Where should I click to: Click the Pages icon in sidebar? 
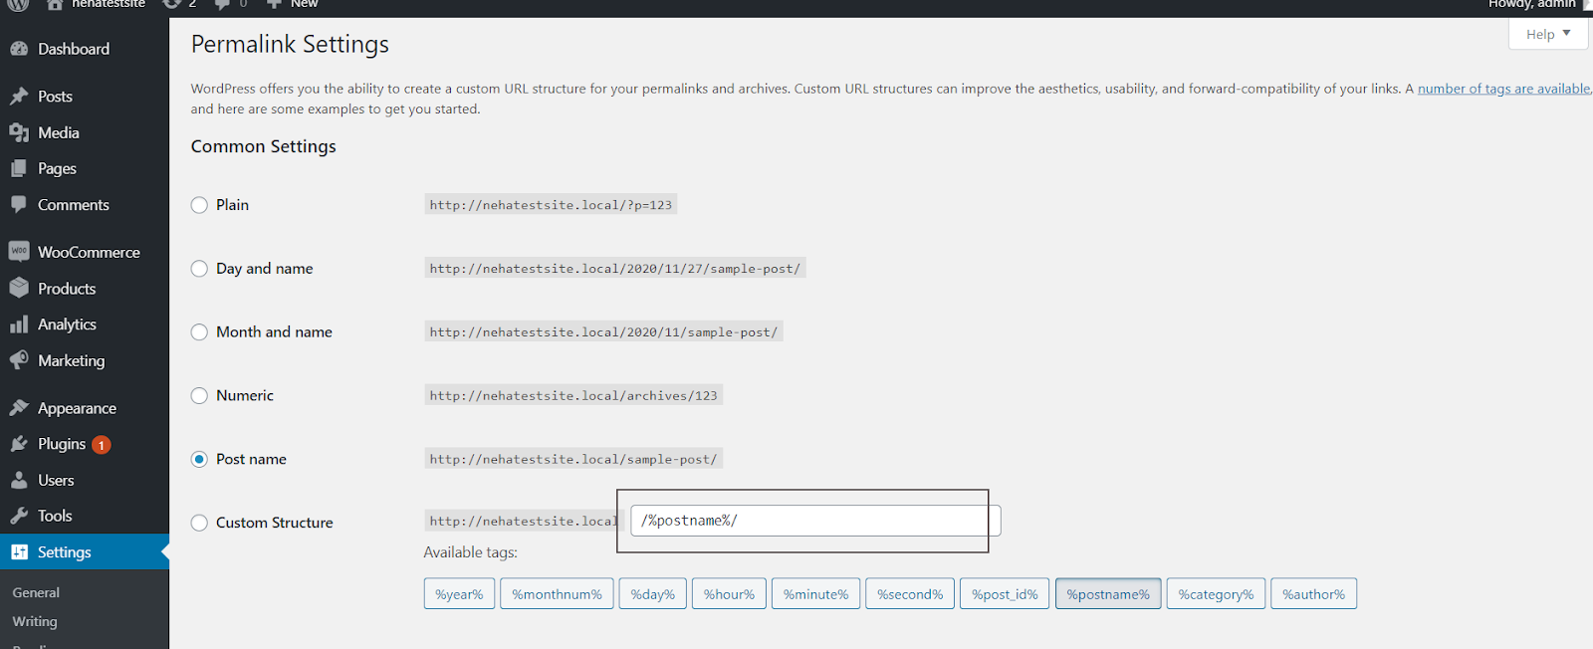point(19,168)
